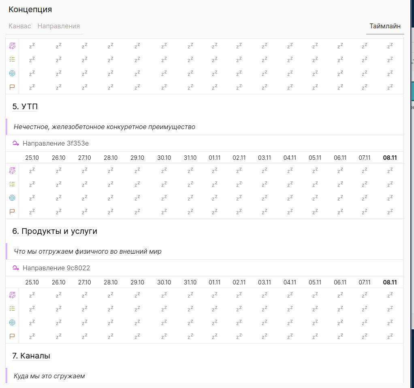Click the 5. УТП section heading
The image size is (414, 388).
tap(25, 106)
